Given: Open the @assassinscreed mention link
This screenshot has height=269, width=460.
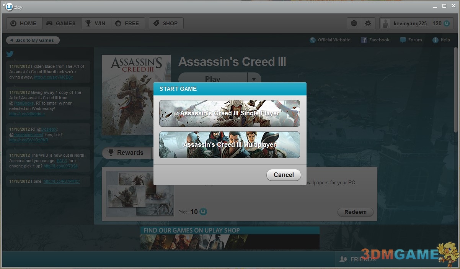Looking at the screenshot, I should [x=29, y=134].
